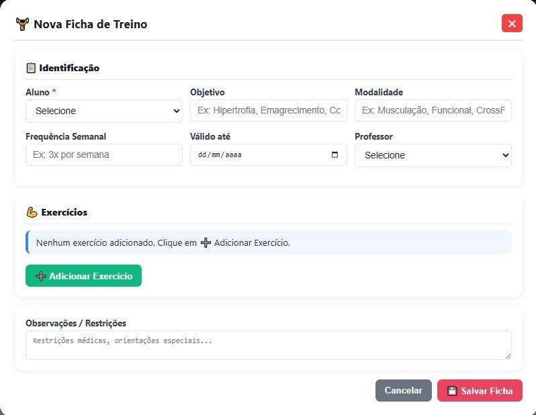The image size is (536, 415).
Task: Focus the Modalidade input field
Action: (x=433, y=110)
